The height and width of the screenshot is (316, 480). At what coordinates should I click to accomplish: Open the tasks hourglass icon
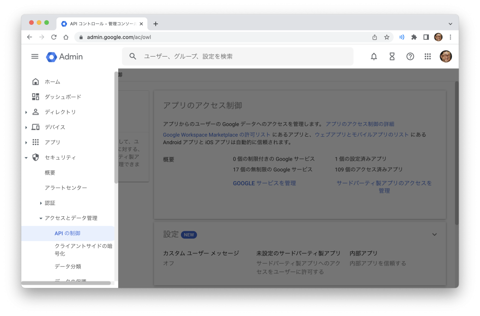click(x=392, y=57)
